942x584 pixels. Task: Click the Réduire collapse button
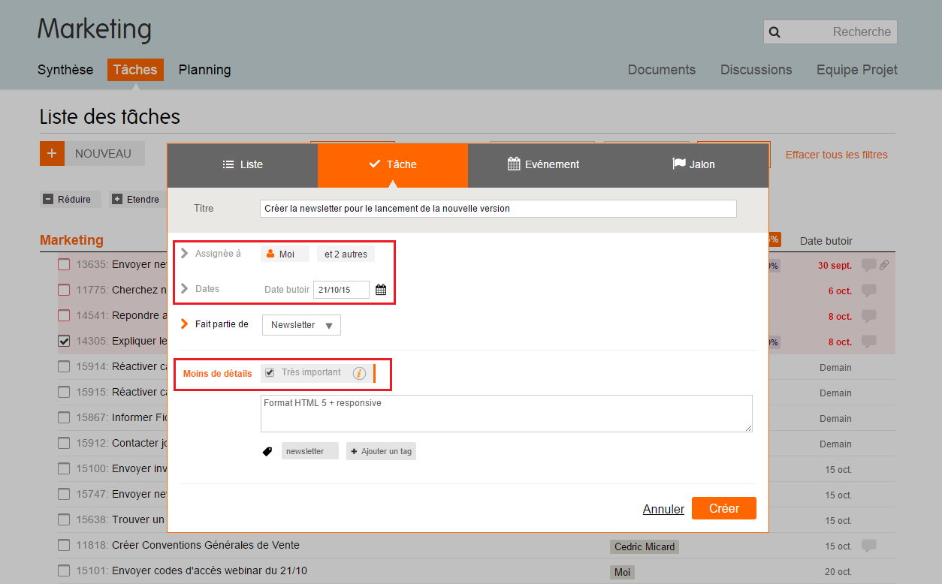(x=70, y=199)
